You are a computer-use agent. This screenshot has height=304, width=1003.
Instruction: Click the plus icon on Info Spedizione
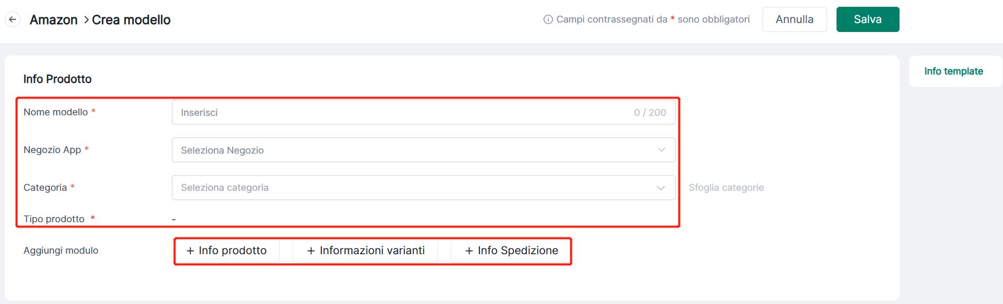coord(469,251)
